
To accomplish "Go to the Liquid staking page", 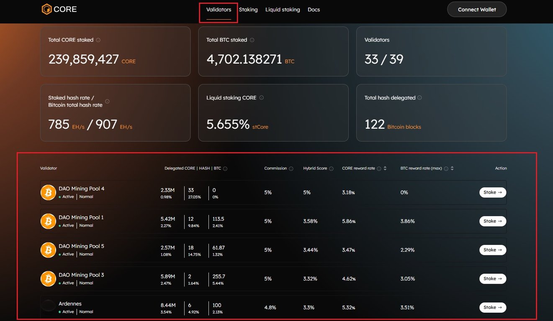I will click(x=283, y=9).
